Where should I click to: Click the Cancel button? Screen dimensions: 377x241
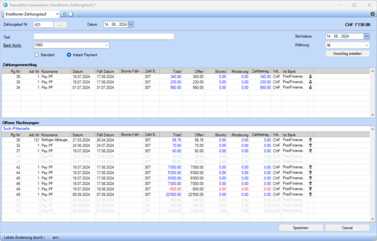347,228
